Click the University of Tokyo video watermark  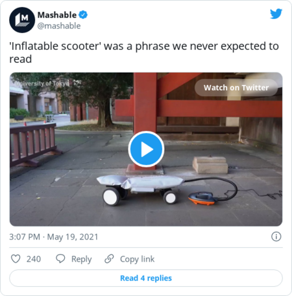[42, 83]
